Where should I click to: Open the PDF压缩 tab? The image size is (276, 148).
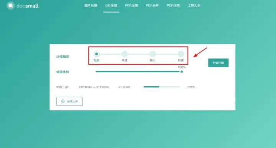click(131, 5)
